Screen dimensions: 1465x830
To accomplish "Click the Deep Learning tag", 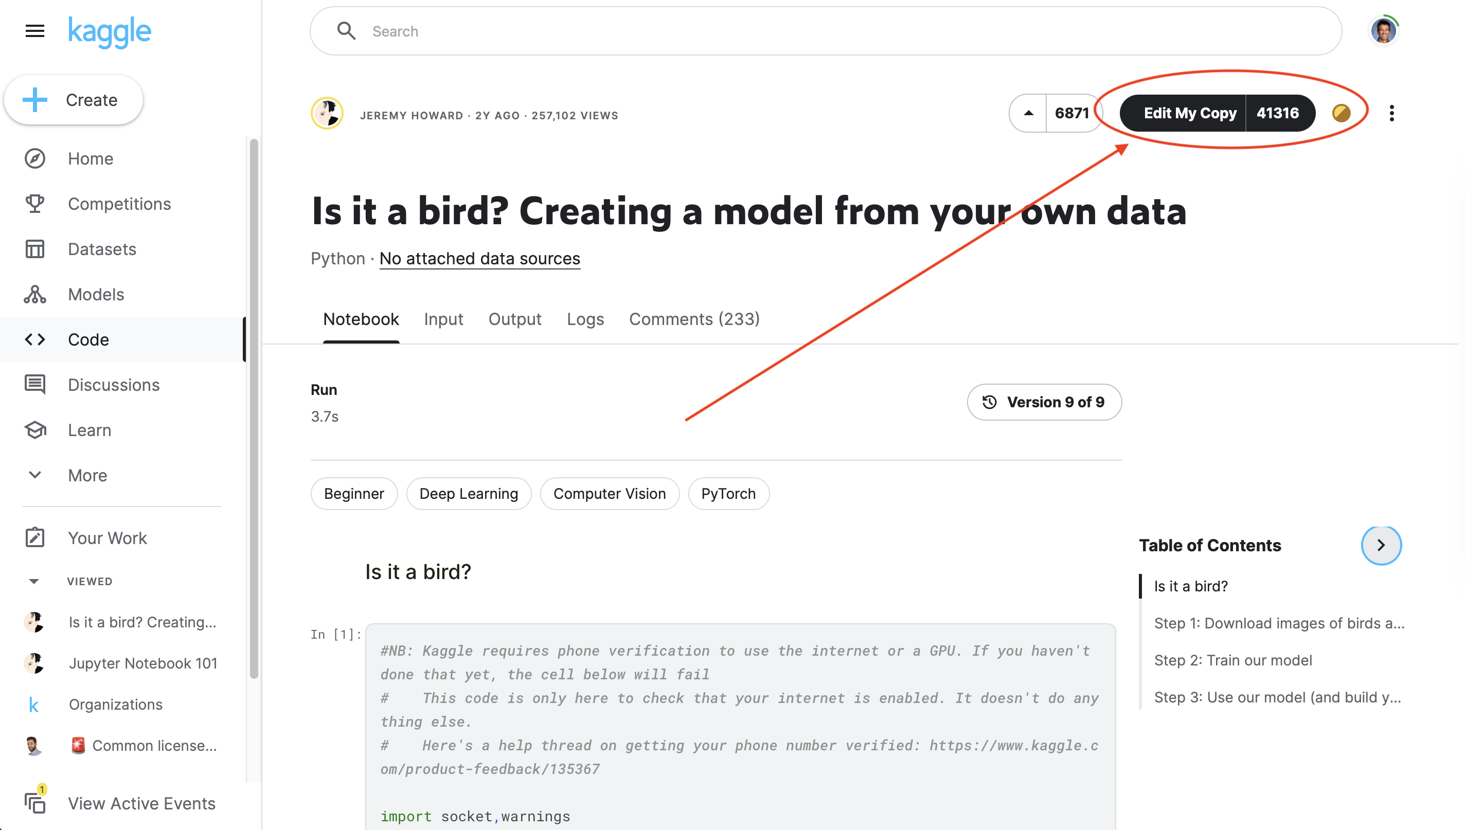I will point(469,494).
